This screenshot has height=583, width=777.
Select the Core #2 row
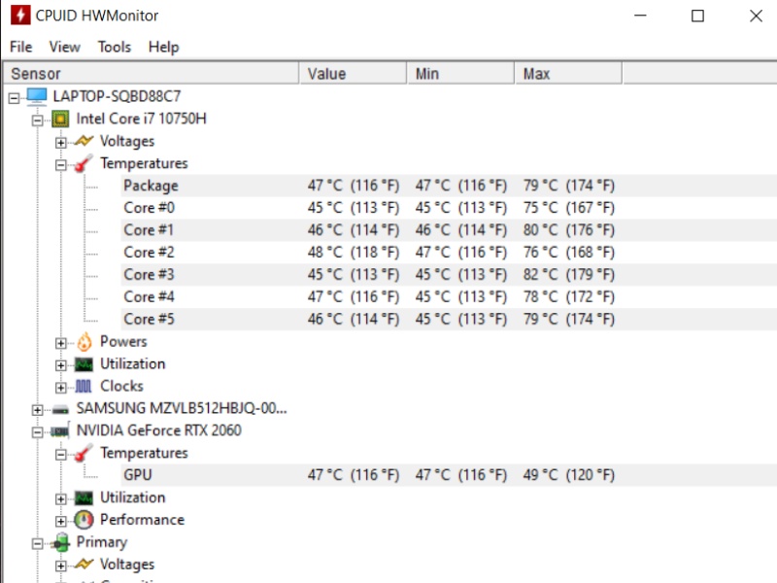pyautogui.click(x=449, y=253)
